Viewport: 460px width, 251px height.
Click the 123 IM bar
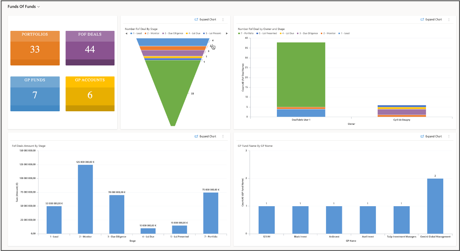(267, 220)
